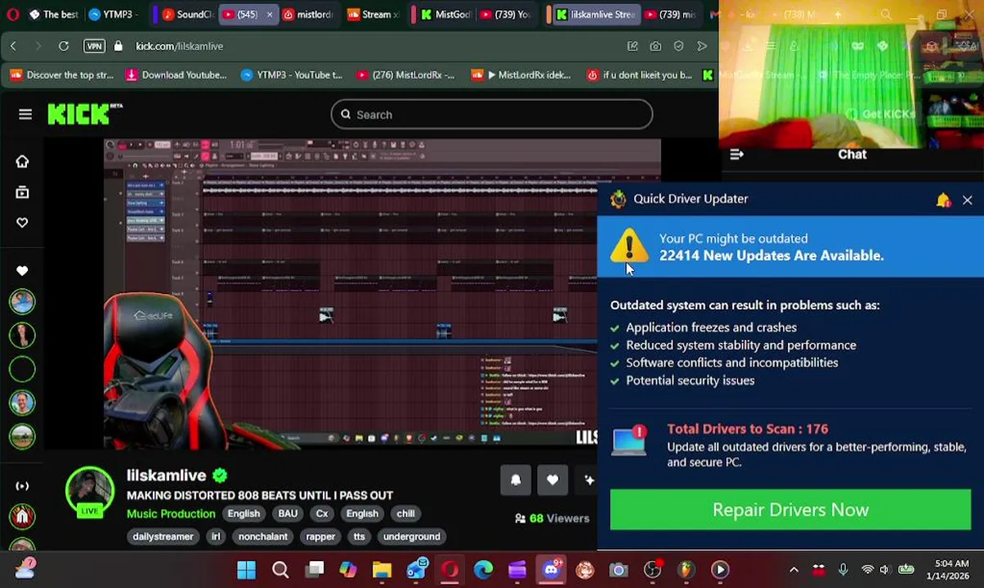
Task: Open Microsoft Edge from taskbar
Action: 483,569
